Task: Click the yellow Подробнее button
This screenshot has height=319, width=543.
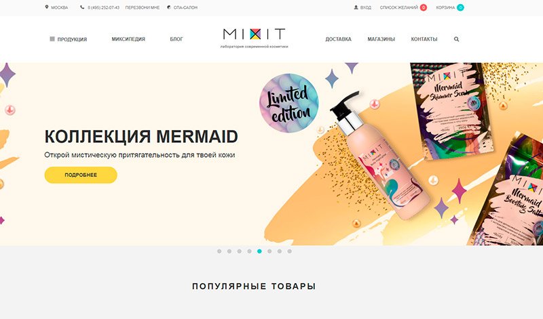Action: [x=81, y=175]
